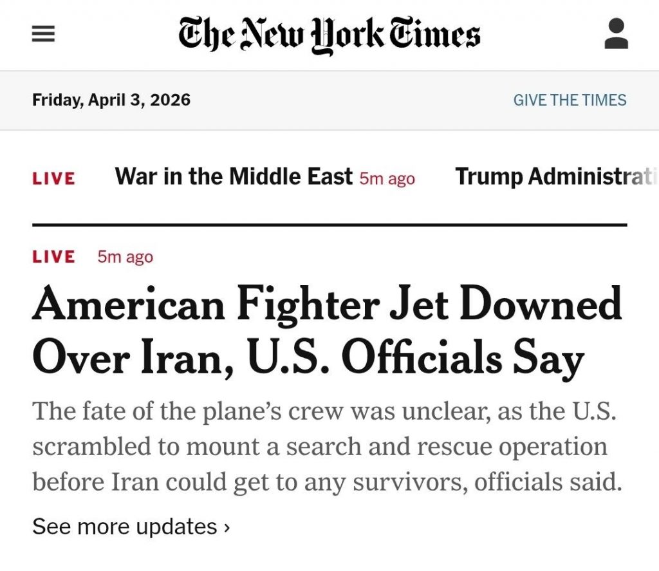Click the Friday, April 3, 2026 date
659x571 pixels.
(111, 100)
